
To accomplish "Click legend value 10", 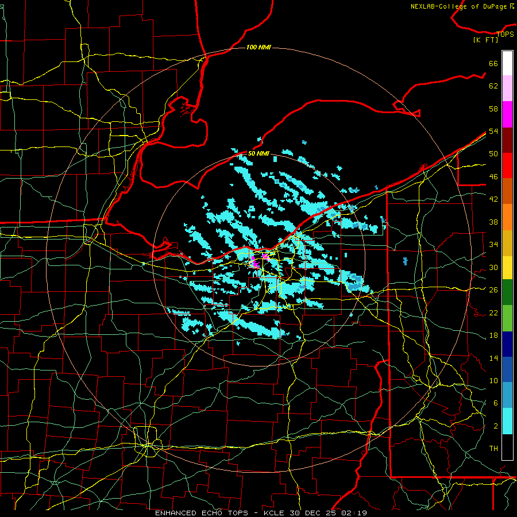I will pos(493,380).
